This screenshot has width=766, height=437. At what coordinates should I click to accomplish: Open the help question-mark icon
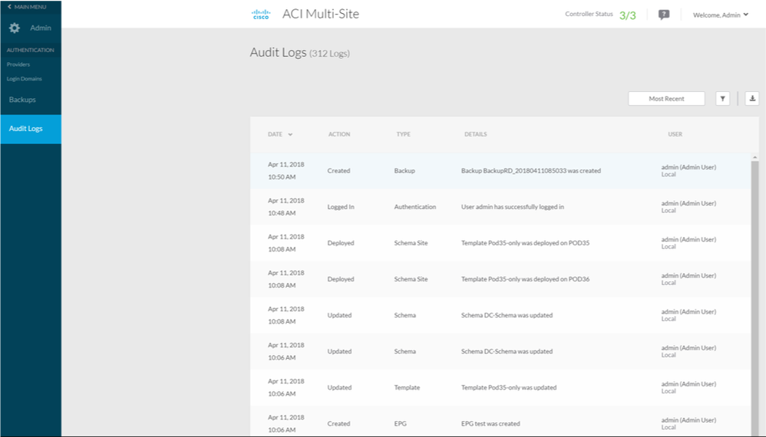coord(664,15)
